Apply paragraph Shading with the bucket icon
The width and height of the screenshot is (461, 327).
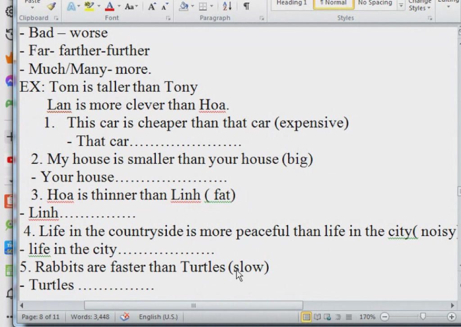184,6
